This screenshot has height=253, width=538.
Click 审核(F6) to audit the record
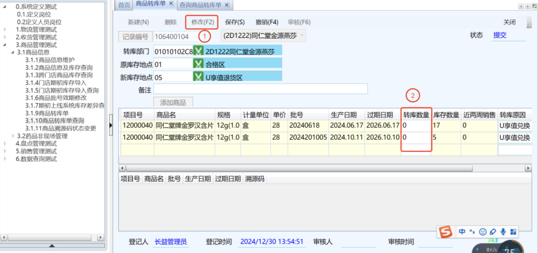click(x=299, y=22)
